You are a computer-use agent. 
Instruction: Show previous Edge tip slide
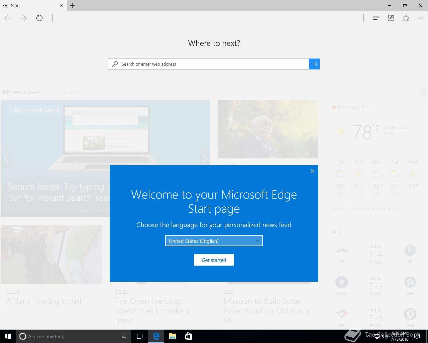6,158
